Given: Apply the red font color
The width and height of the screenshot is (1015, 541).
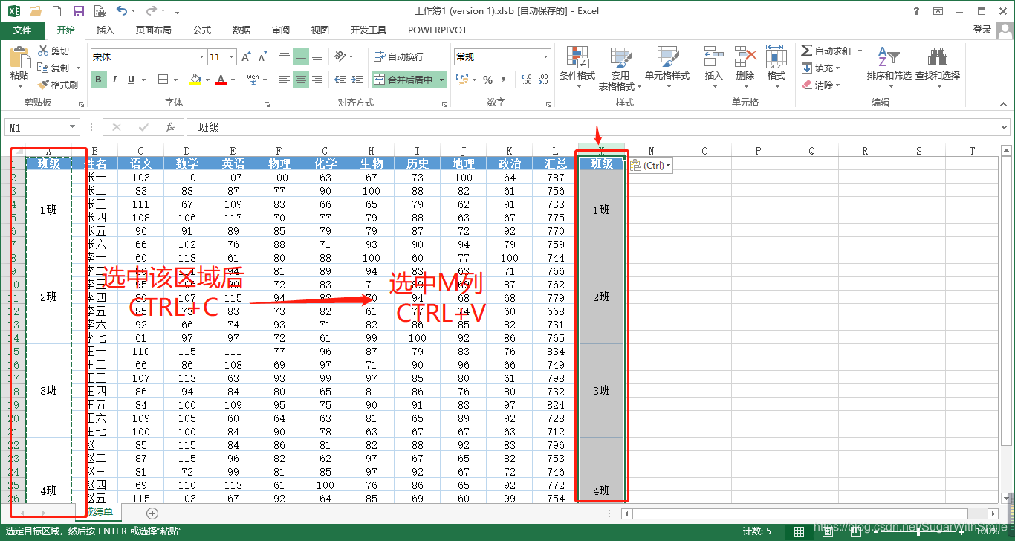Looking at the screenshot, I should point(221,80).
